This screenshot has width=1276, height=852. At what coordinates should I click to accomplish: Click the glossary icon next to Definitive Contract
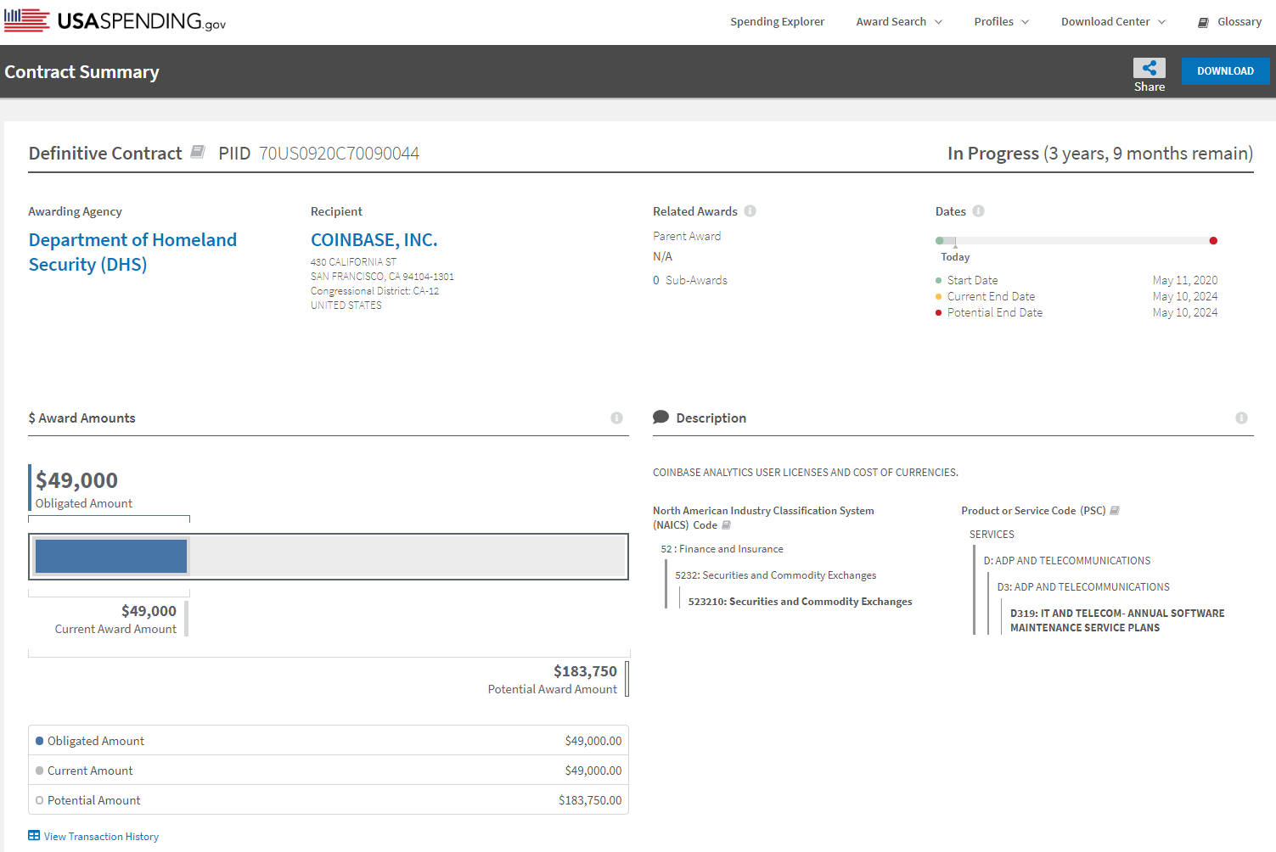pos(198,152)
